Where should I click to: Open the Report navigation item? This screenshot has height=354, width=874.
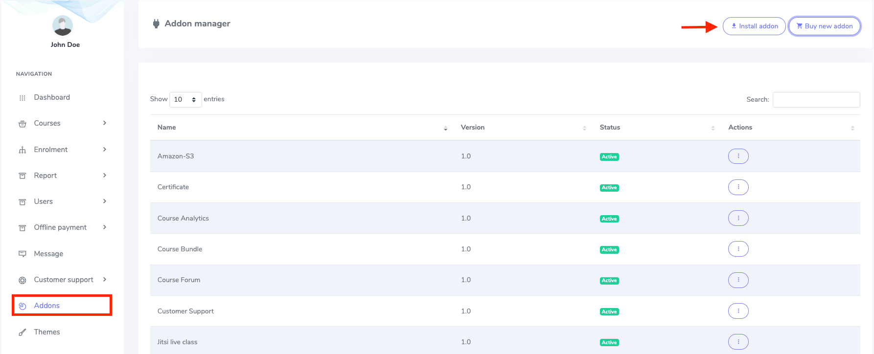[46, 176]
